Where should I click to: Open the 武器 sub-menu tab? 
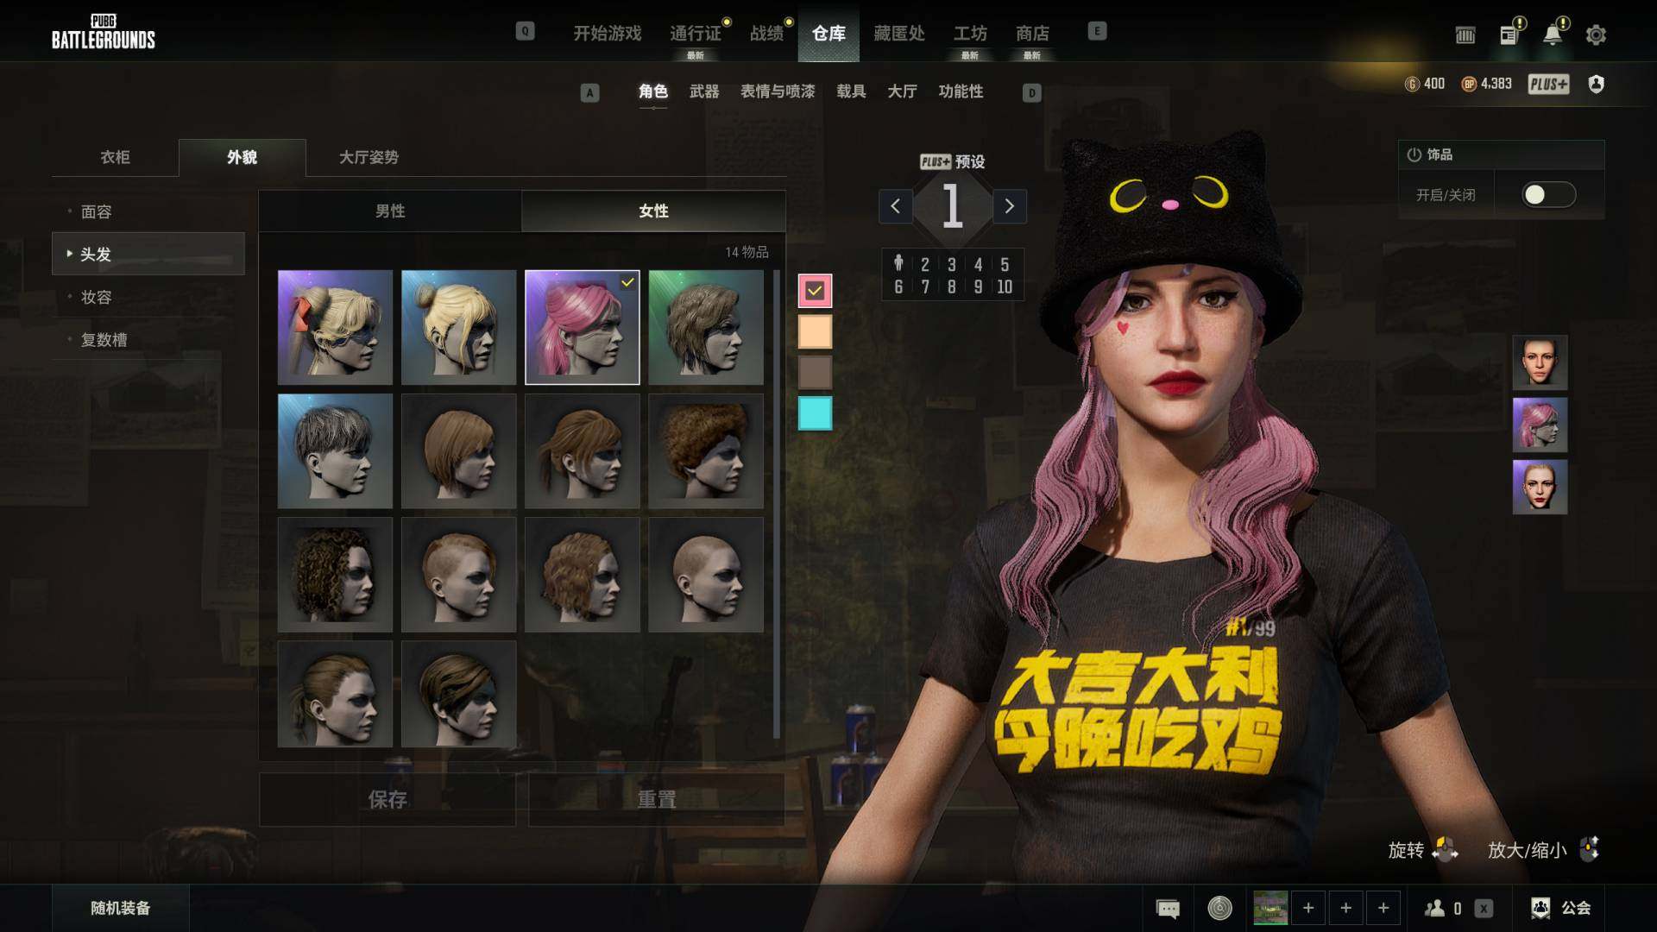tap(704, 91)
